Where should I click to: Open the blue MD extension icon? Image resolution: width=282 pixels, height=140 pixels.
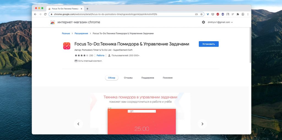pos(223,14)
